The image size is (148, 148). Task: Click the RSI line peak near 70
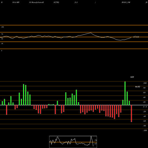point(91,33)
